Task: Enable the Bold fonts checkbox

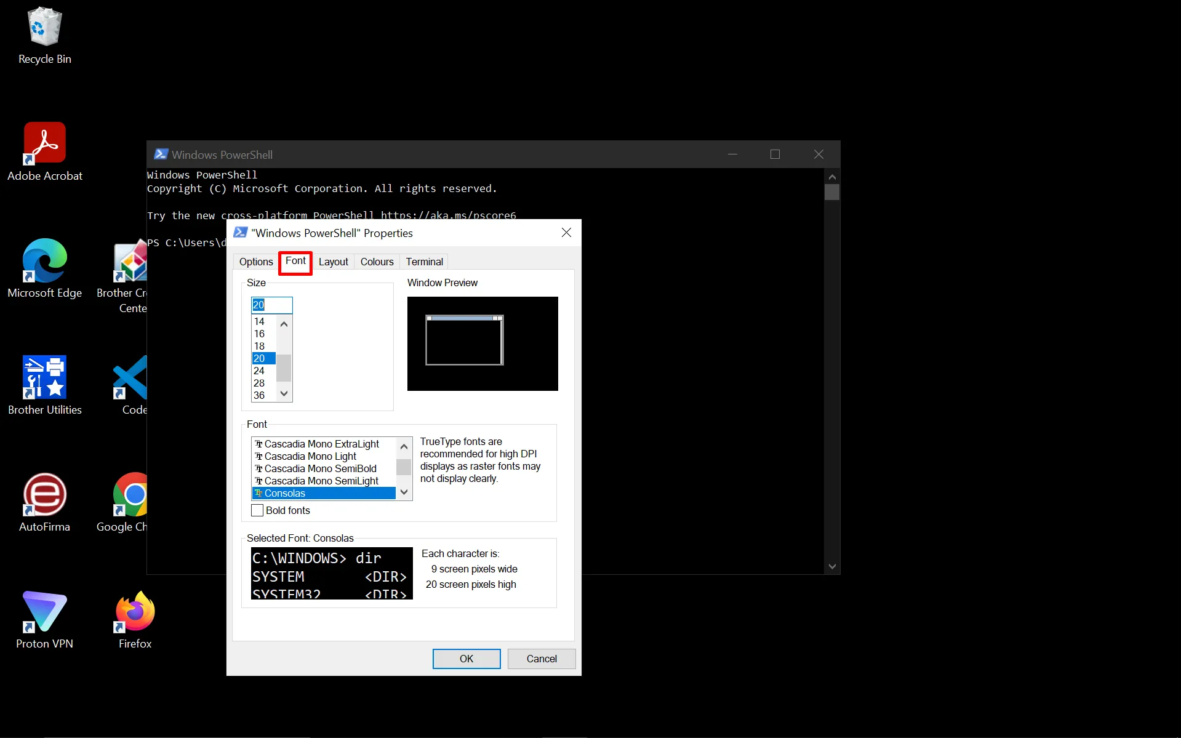Action: 257,510
